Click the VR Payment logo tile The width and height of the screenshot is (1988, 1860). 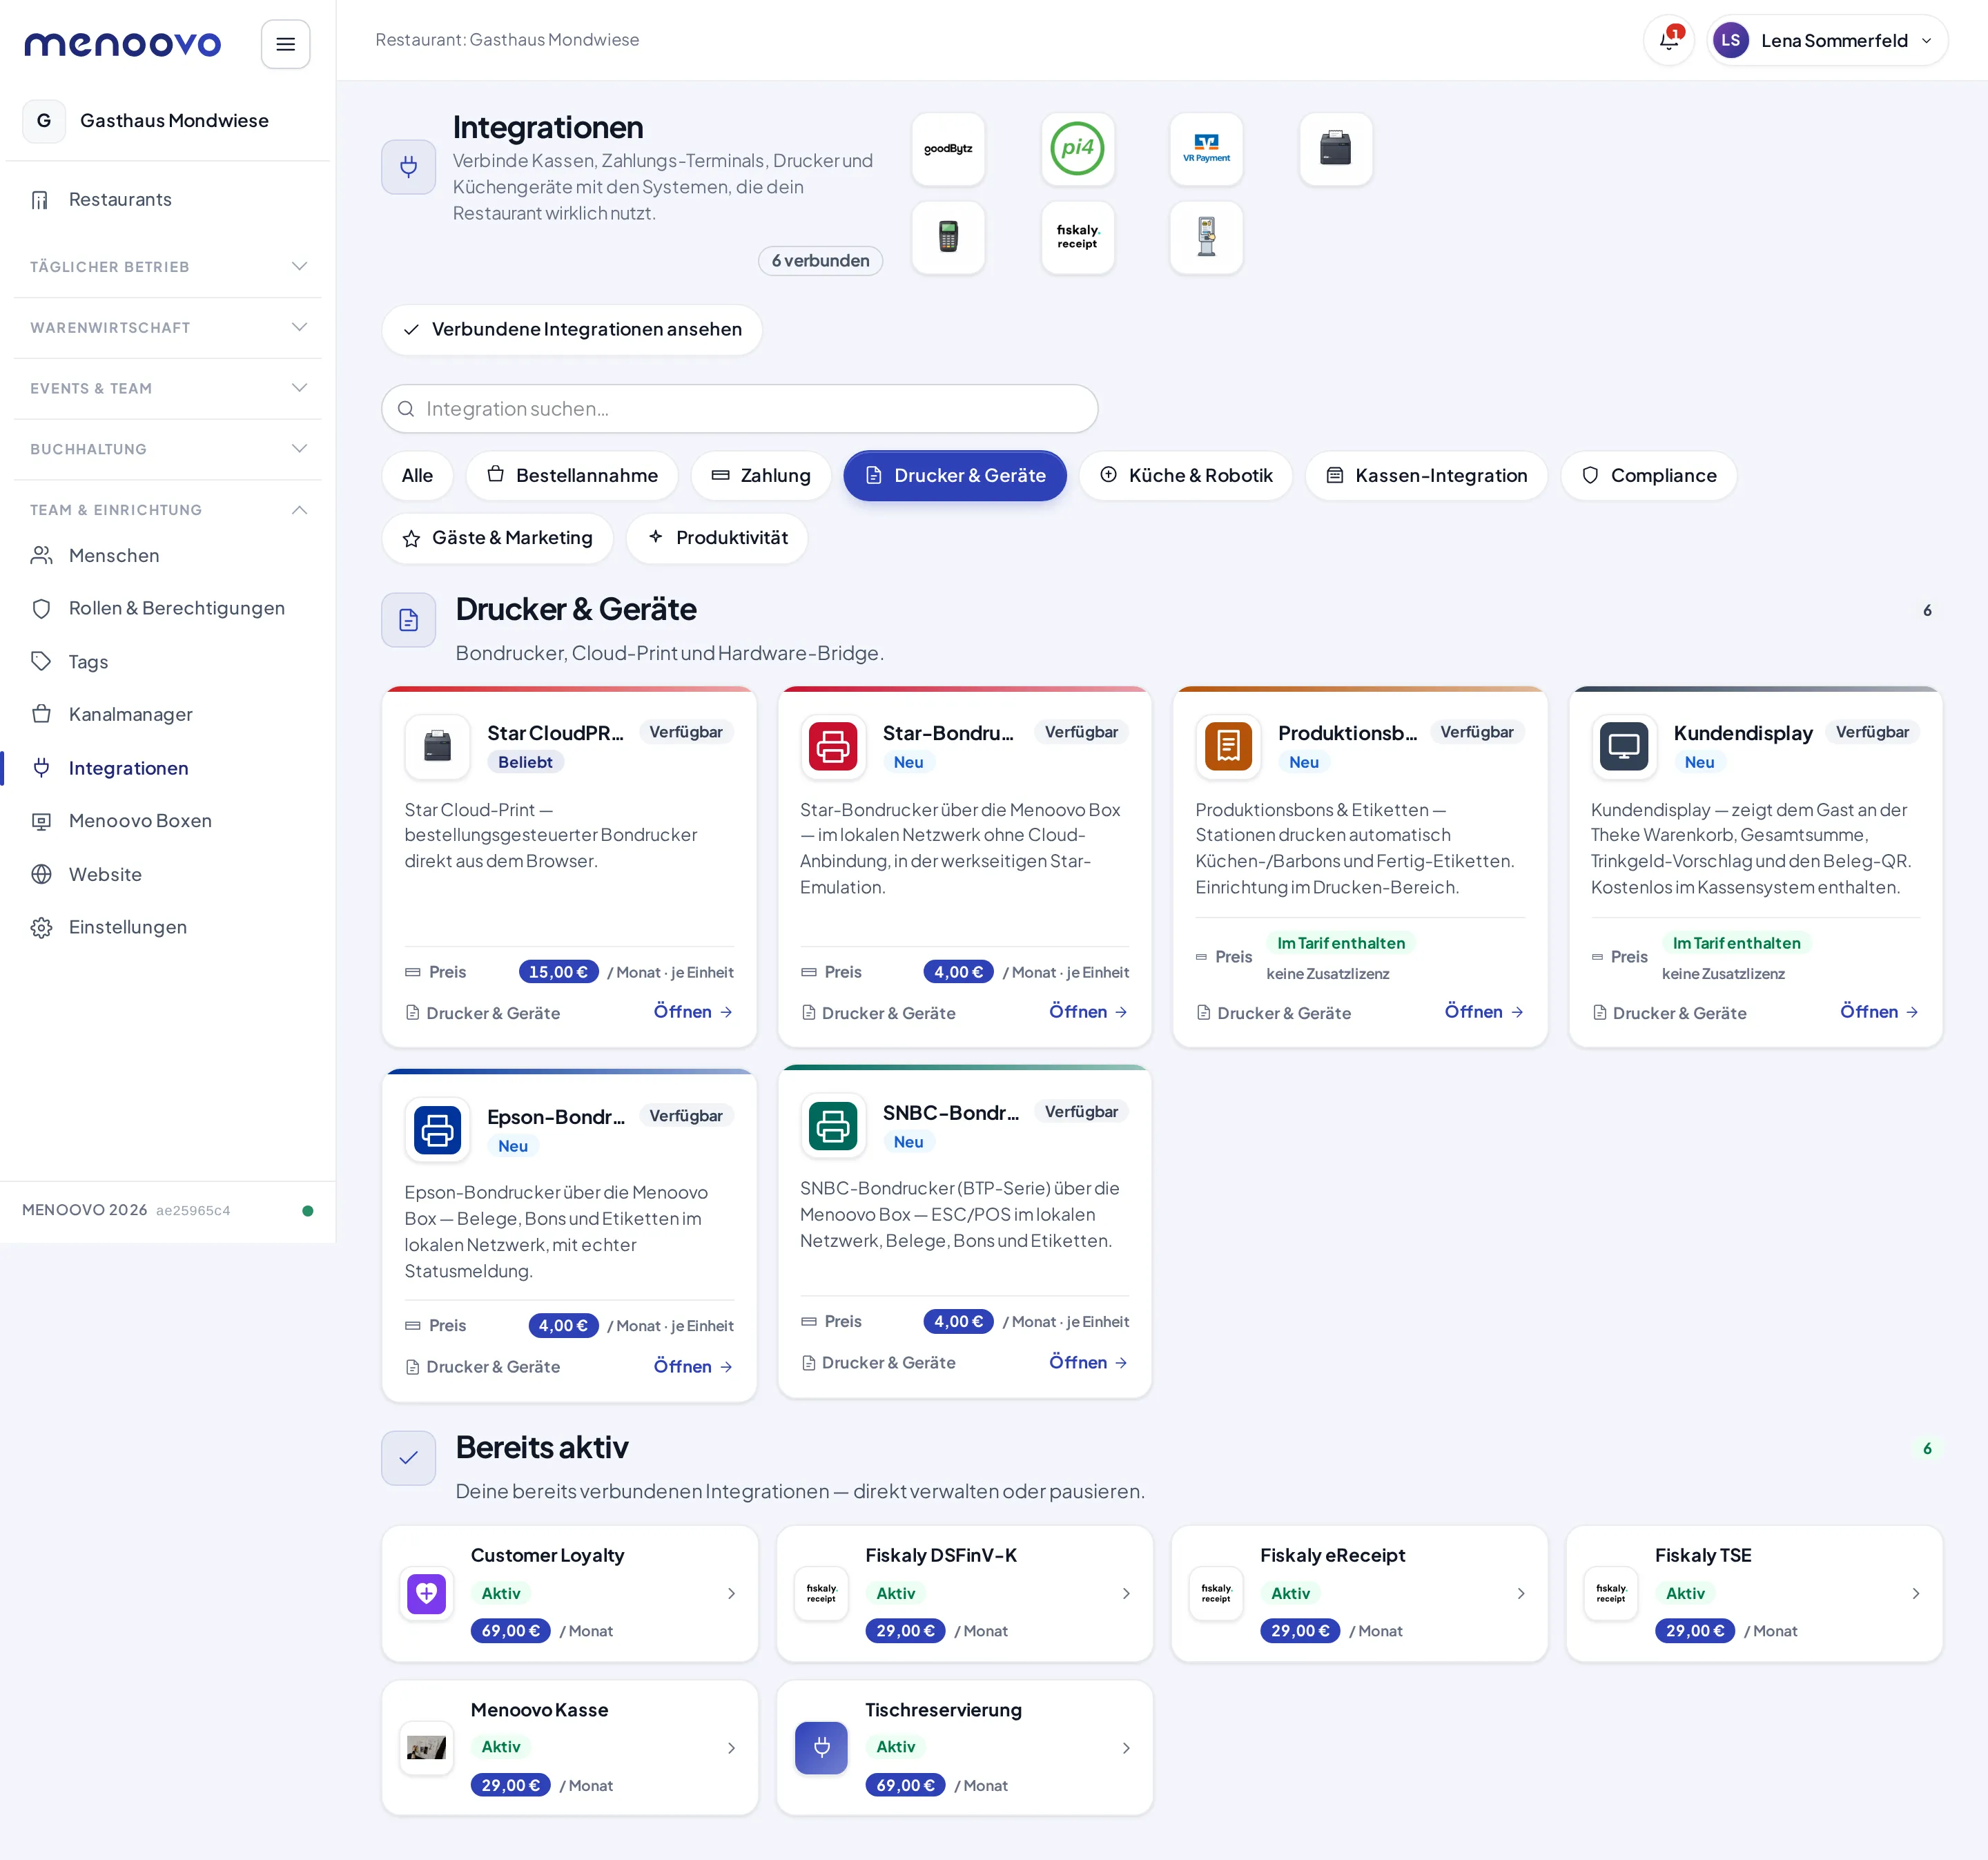pos(1206,149)
